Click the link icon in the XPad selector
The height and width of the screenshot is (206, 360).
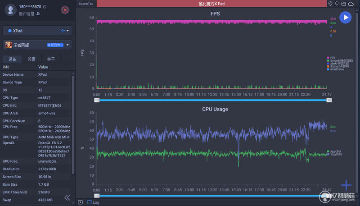coord(63,31)
